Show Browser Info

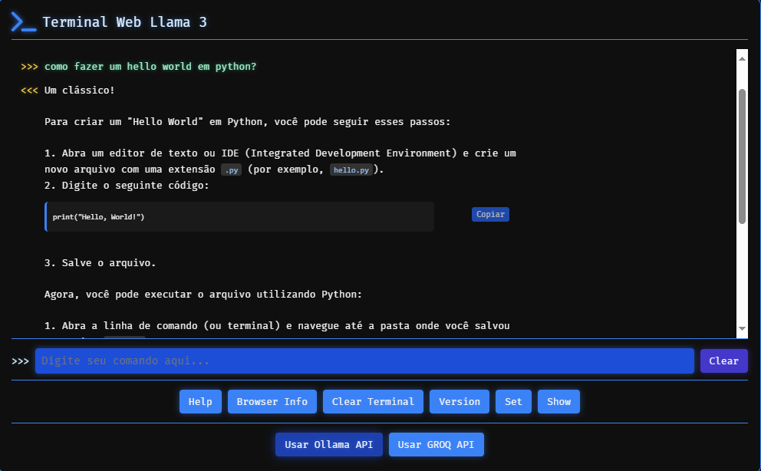click(272, 402)
